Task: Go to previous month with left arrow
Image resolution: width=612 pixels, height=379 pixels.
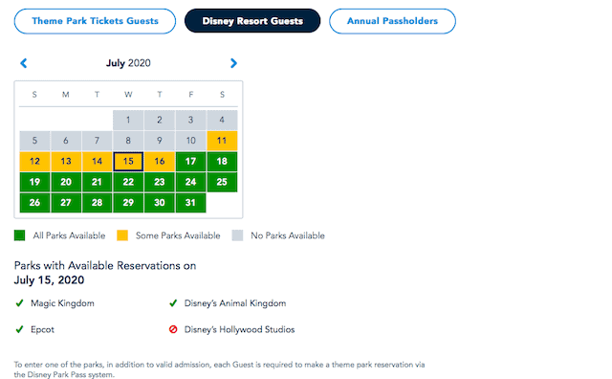Action: 24,63
